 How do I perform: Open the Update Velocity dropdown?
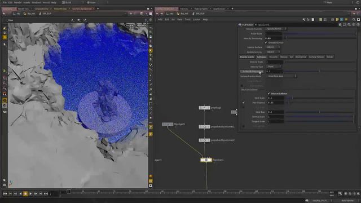click(x=273, y=52)
